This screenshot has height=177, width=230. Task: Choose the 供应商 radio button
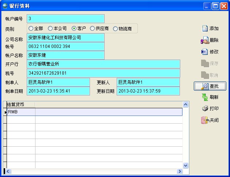pos(93,29)
